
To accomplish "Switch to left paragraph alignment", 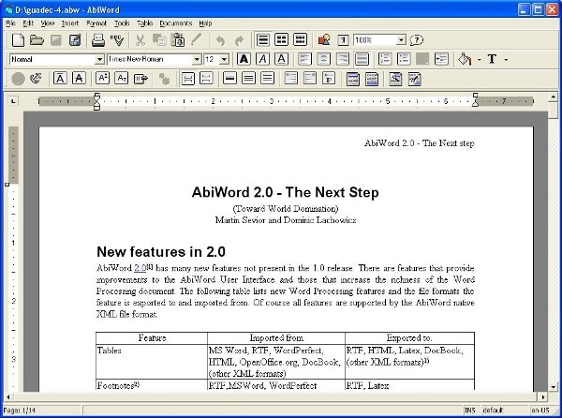I will (x=304, y=59).
